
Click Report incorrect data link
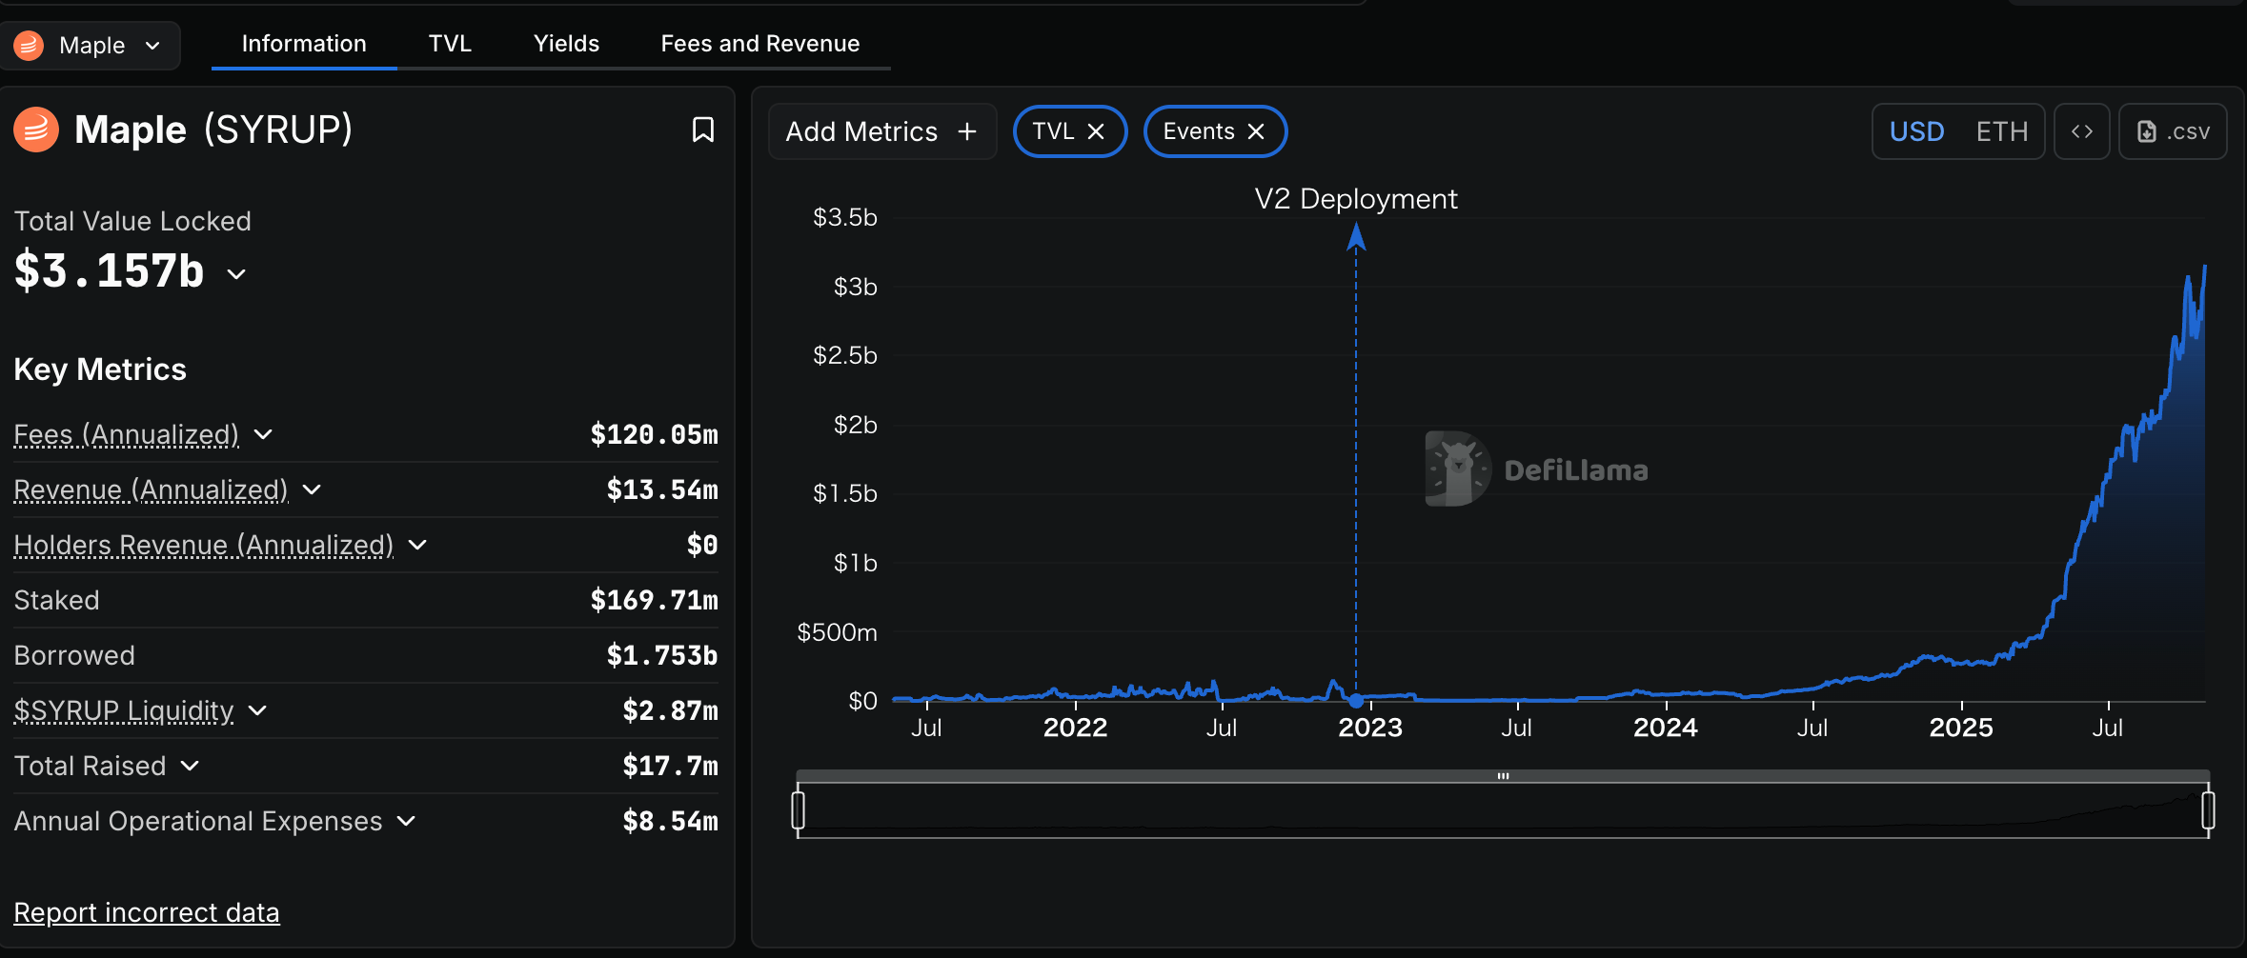pyautogui.click(x=147, y=912)
